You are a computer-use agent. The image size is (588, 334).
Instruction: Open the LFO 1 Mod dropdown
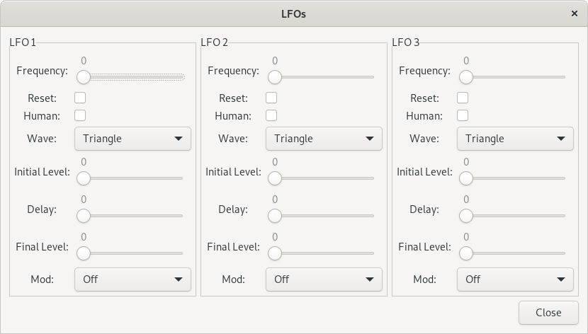tap(132, 280)
